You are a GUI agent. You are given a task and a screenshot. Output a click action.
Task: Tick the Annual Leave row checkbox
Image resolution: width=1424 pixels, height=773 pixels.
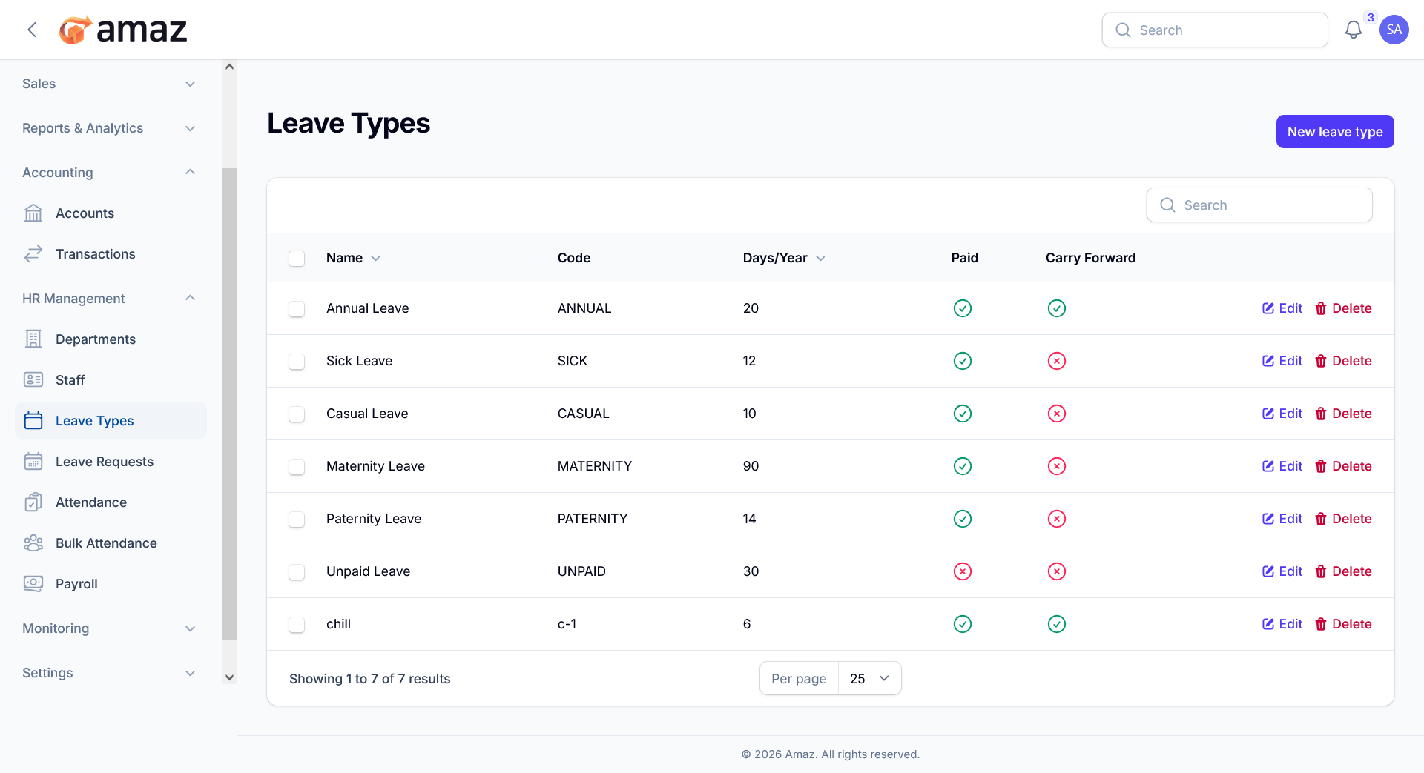click(x=297, y=308)
